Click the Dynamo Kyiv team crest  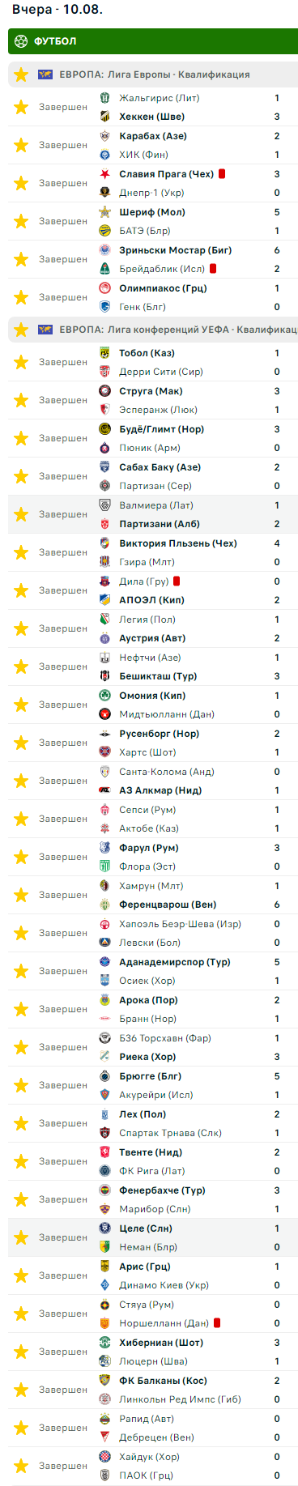click(x=104, y=1285)
